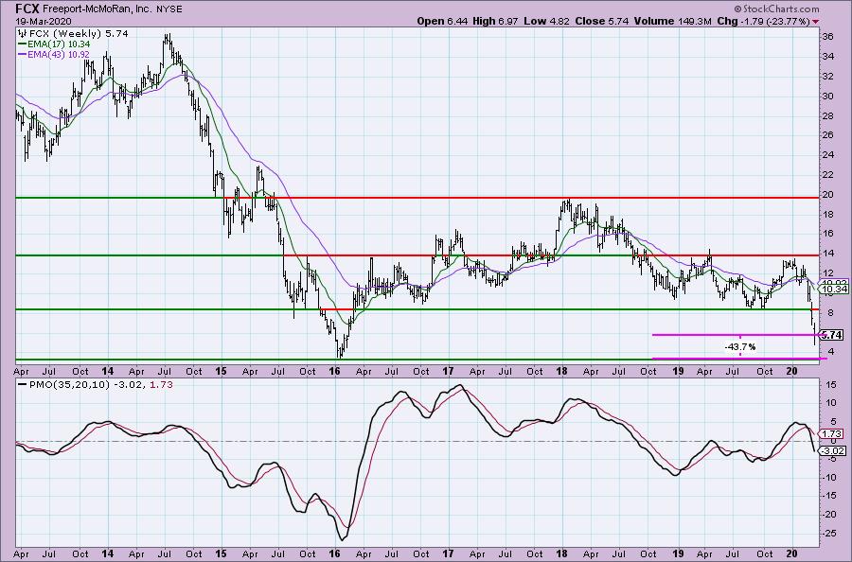Click the 20 label on the price axis
Screen dimensions: 852x562
tap(827, 194)
